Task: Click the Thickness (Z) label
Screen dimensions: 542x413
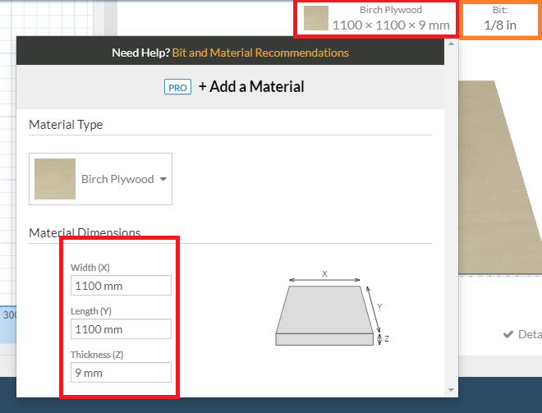Action: point(97,355)
